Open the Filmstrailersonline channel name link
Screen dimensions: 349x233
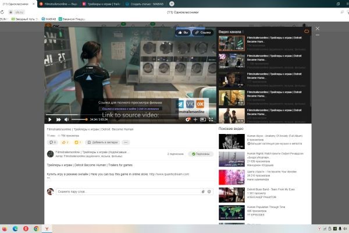coord(92,152)
